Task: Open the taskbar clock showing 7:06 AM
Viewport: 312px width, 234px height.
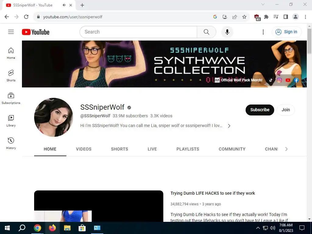Action: (x=286, y=228)
